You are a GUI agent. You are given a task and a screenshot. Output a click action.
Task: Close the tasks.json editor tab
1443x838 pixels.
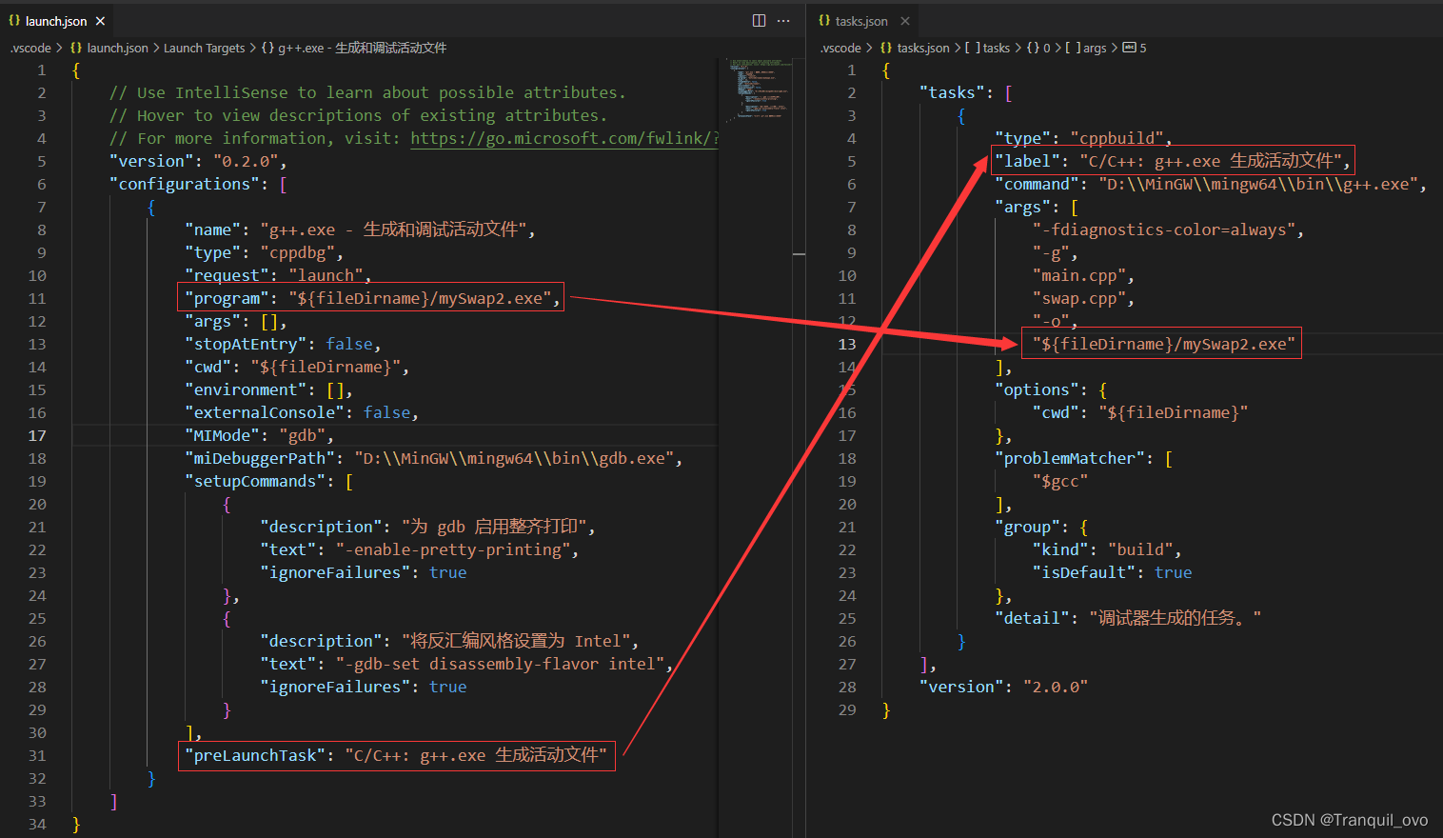pyautogui.click(x=905, y=21)
